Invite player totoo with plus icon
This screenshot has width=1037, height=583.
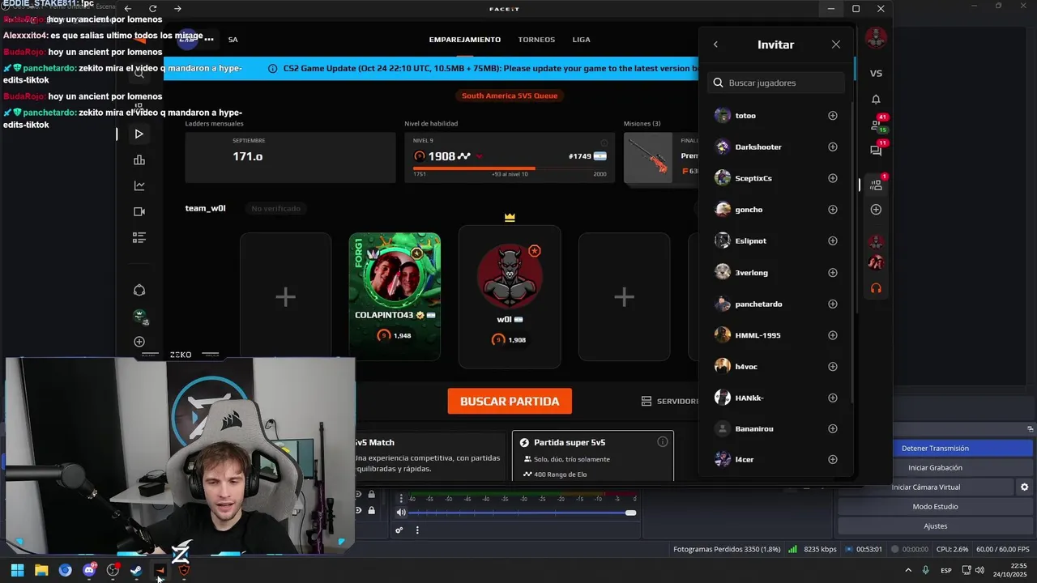[x=833, y=116]
